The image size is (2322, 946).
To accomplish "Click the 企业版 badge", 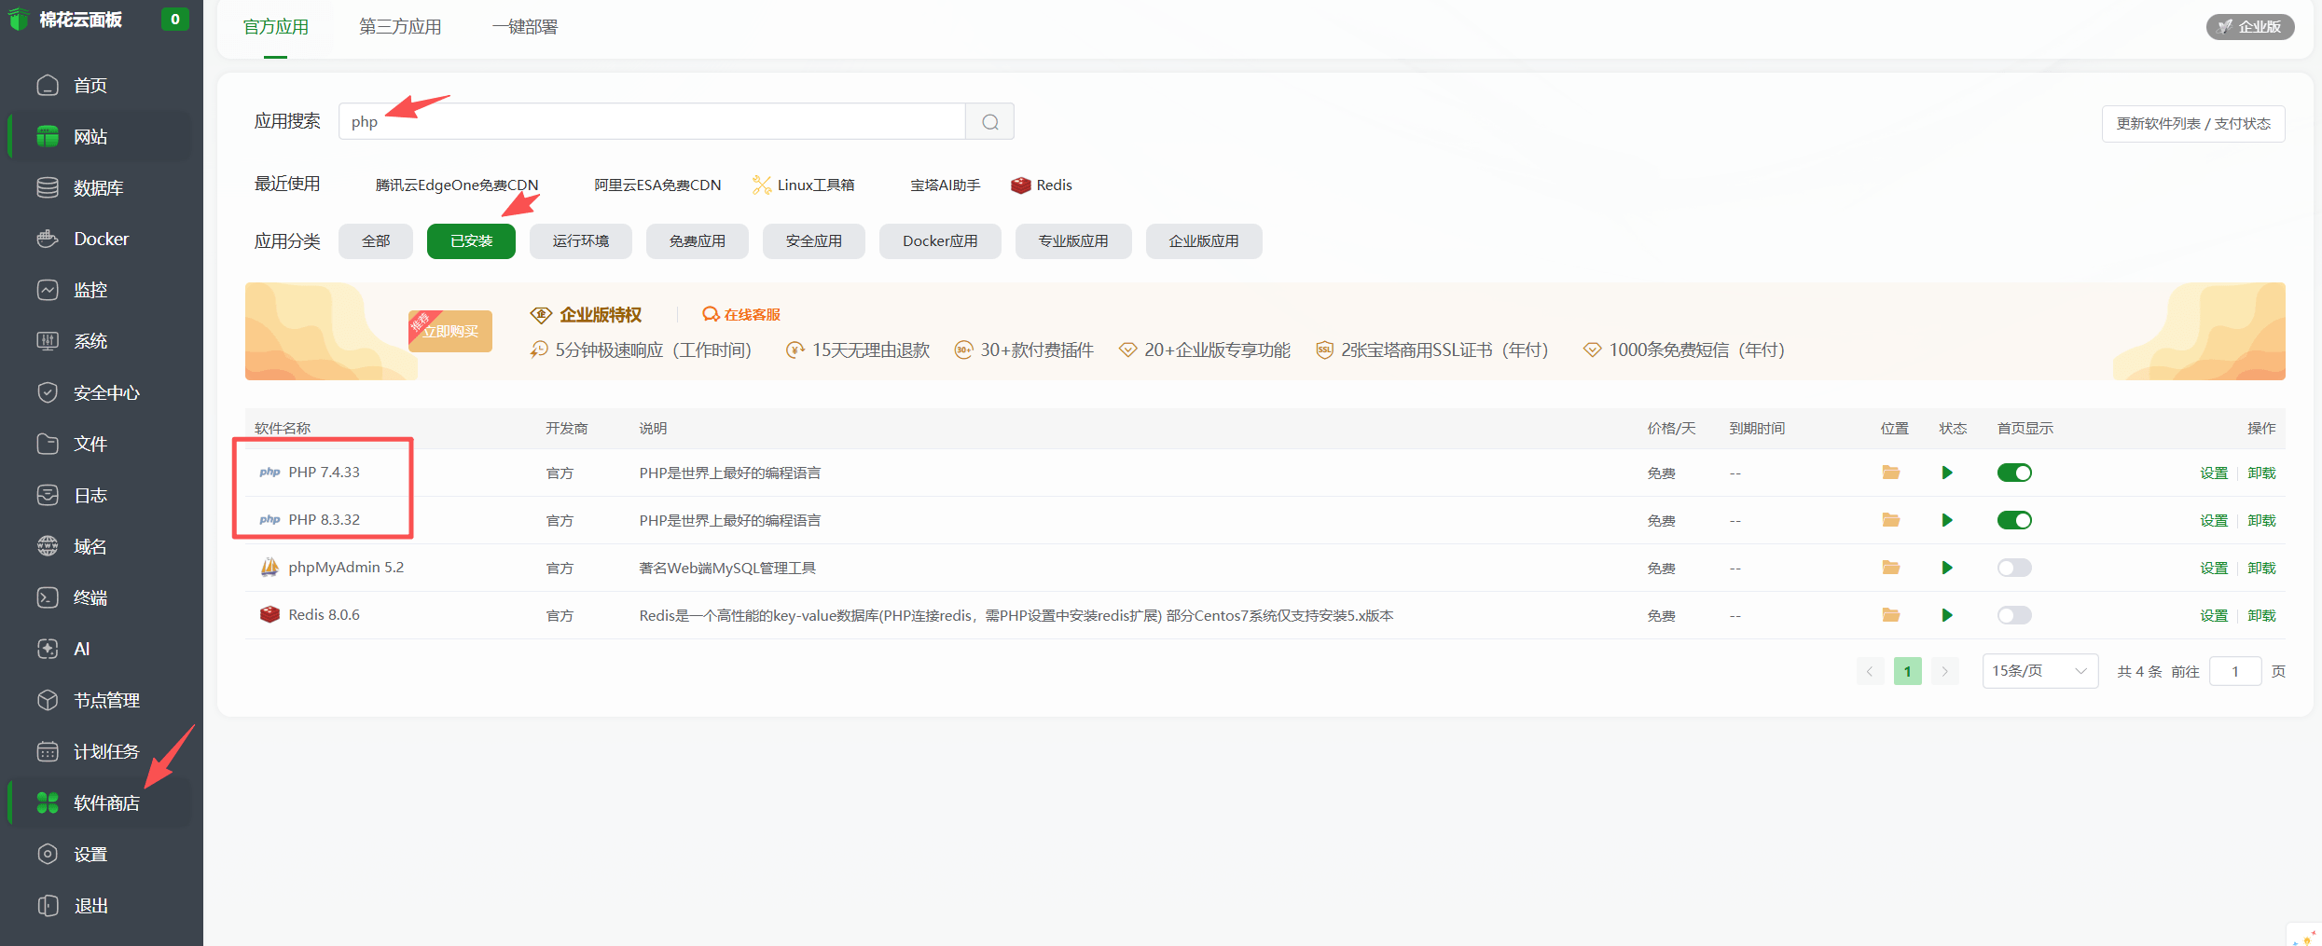I will tap(2250, 27).
